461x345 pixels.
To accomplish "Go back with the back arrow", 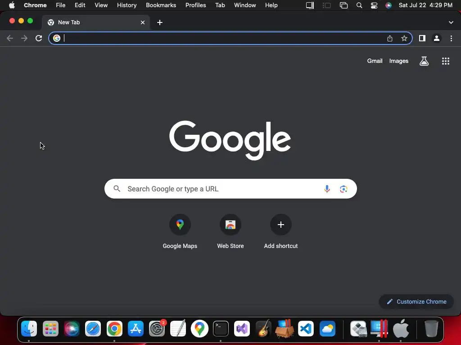I will click(10, 38).
